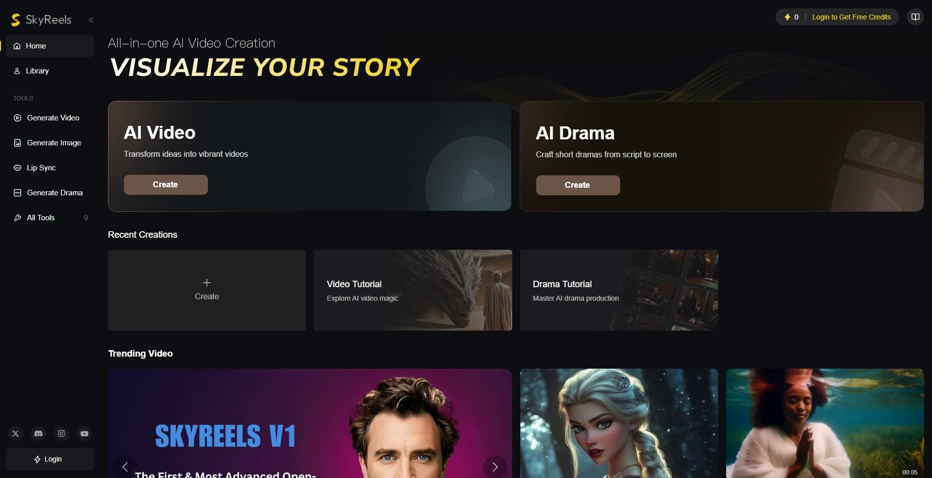Collapse the sidebar with double-chevron icon
The image size is (932, 478).
pos(91,20)
